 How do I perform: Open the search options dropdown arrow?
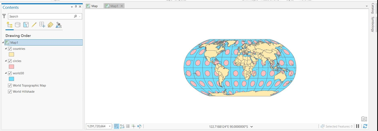(x=80, y=16)
